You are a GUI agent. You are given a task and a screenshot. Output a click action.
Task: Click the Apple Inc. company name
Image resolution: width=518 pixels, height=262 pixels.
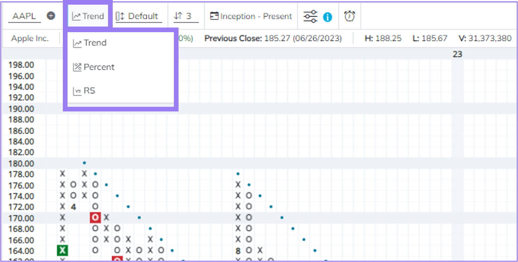(30, 38)
